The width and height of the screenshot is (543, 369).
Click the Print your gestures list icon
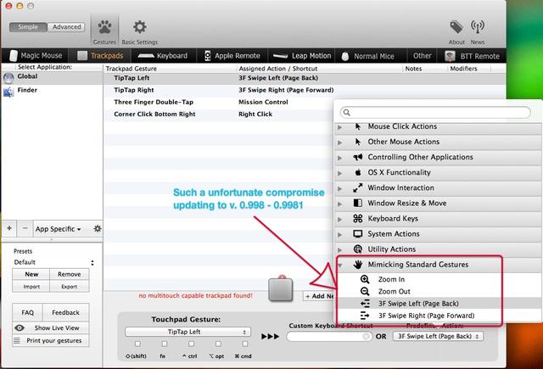point(17,341)
